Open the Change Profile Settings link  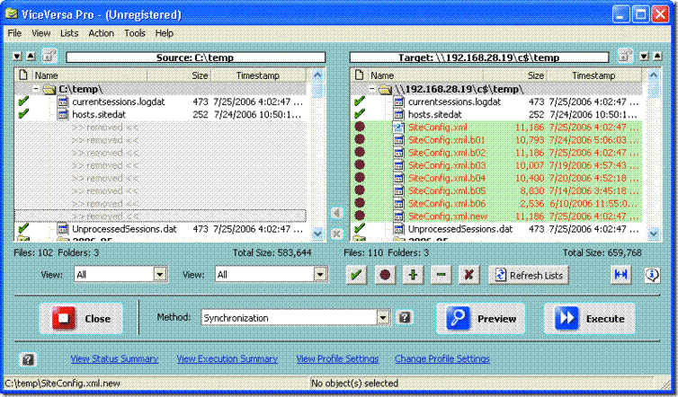[x=442, y=358]
